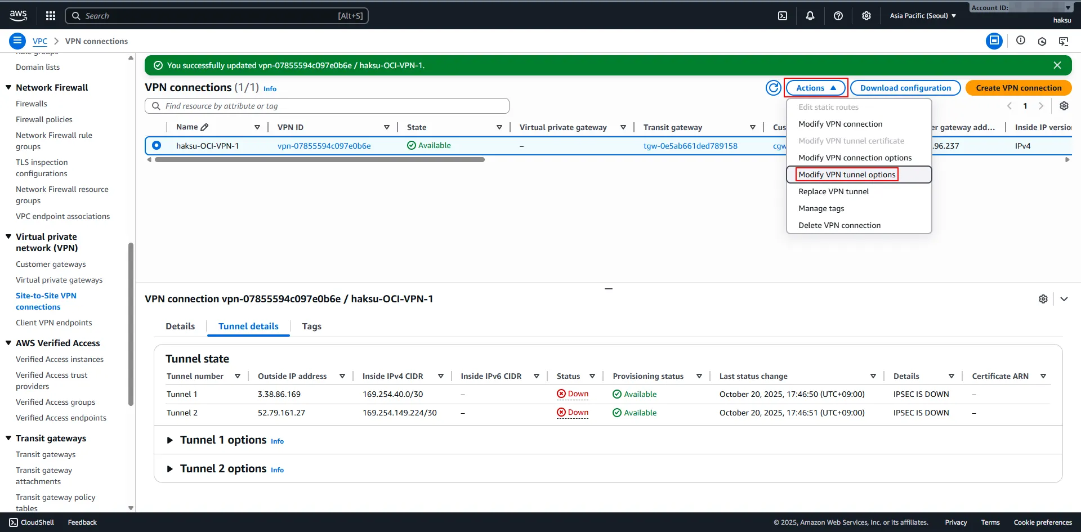
Task: Open Client VPN endpoints in sidebar
Action: coord(54,323)
